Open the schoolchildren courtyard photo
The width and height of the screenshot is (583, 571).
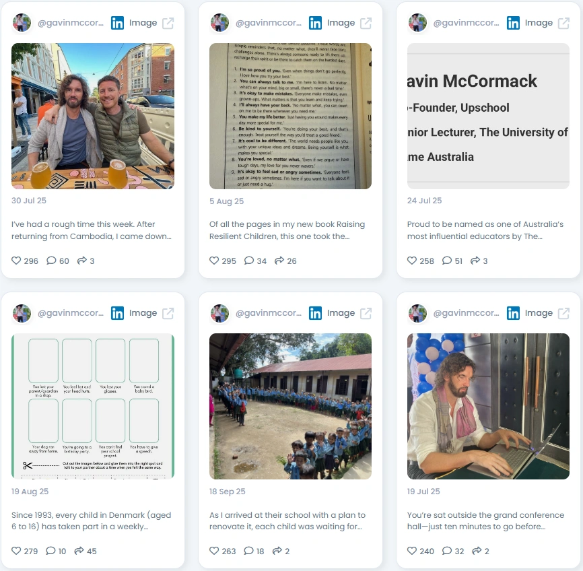point(290,406)
